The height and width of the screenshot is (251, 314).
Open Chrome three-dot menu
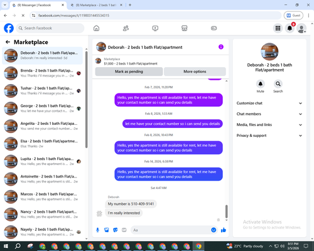pos(308,16)
